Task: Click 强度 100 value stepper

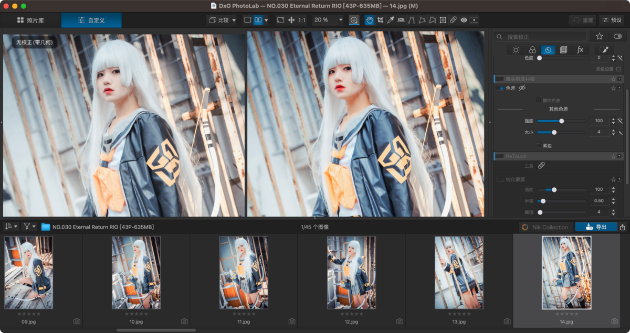Action: (613, 121)
